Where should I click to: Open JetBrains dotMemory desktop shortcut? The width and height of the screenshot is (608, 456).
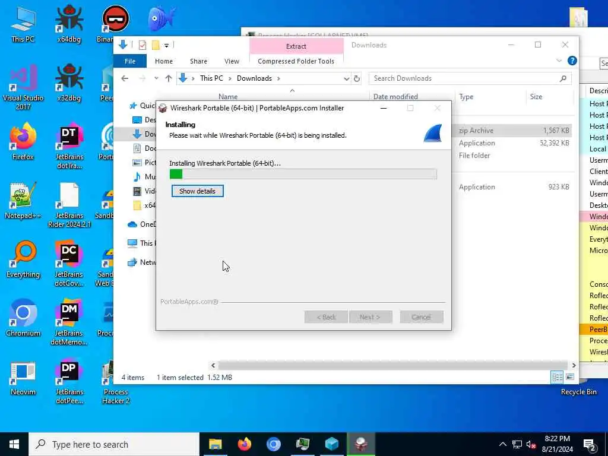[x=69, y=323]
